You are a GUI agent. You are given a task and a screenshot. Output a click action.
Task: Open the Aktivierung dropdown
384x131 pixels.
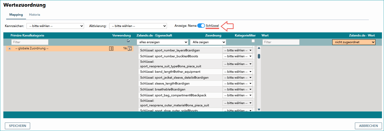(x=138, y=26)
